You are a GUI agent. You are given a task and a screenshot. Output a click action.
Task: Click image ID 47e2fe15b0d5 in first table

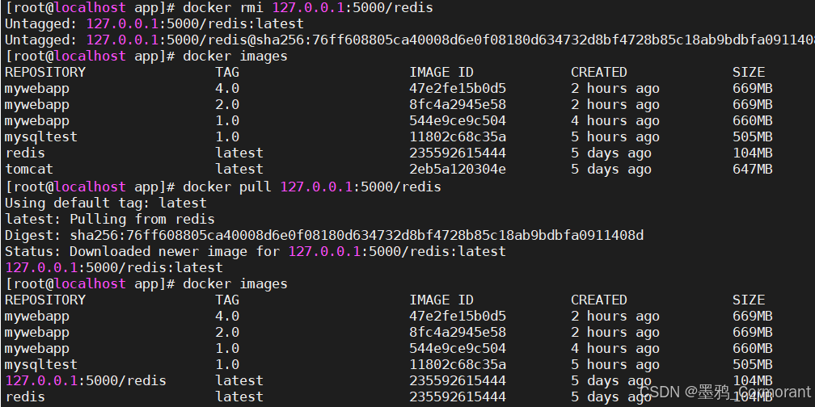458,88
